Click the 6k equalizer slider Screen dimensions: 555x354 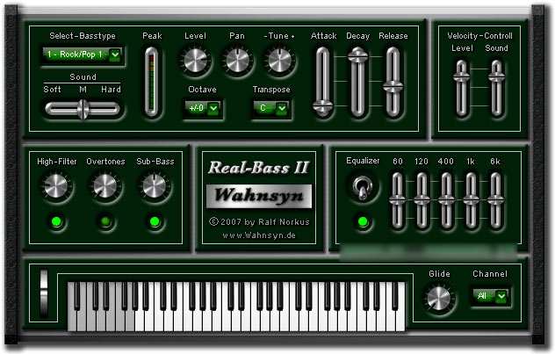coord(495,200)
